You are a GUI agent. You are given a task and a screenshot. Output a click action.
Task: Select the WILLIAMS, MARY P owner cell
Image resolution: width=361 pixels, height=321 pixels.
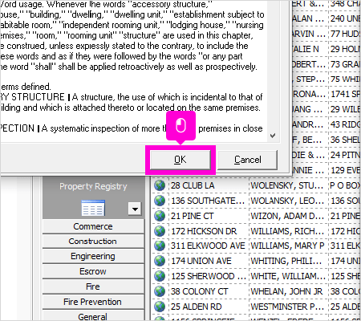(288, 246)
